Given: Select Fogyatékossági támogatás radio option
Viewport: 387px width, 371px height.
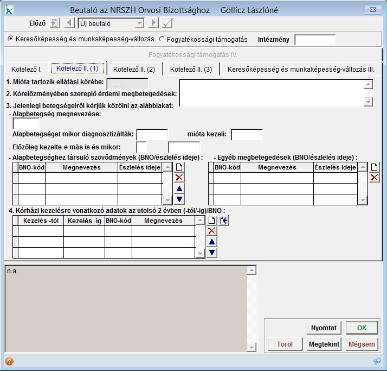Looking at the screenshot, I should coord(162,39).
